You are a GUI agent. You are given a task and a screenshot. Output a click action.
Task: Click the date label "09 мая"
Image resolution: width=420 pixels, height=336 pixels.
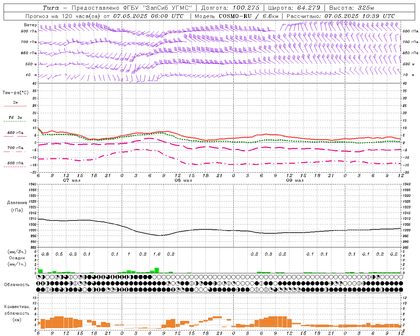click(295, 180)
